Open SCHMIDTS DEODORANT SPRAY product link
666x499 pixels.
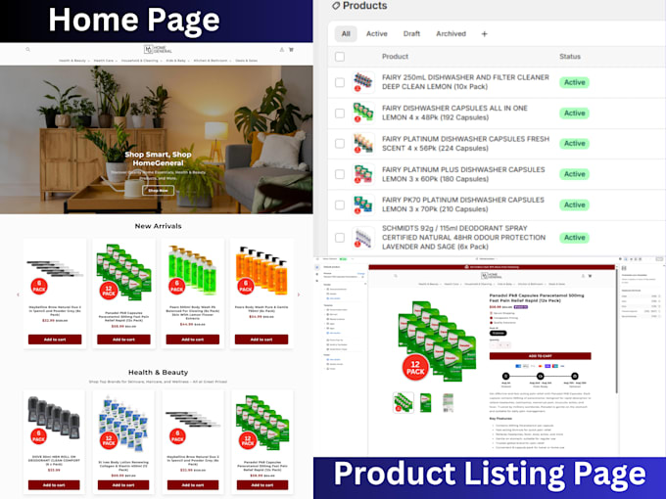[x=464, y=237]
